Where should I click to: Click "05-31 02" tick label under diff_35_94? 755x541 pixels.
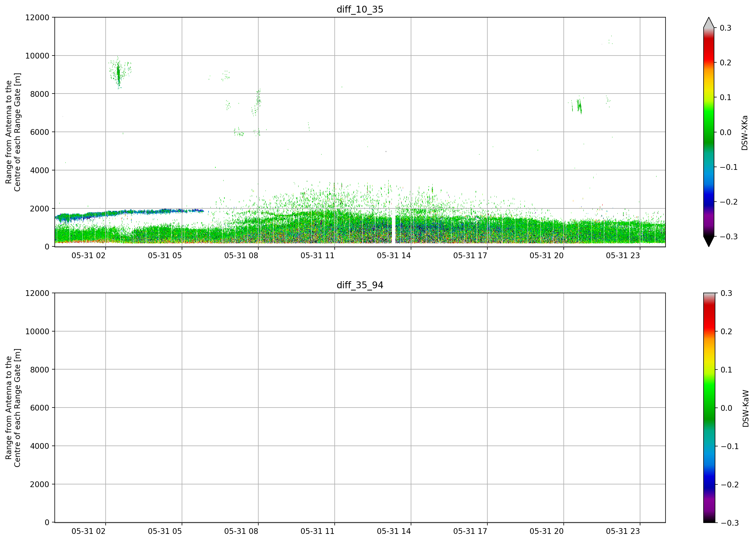pyautogui.click(x=89, y=531)
